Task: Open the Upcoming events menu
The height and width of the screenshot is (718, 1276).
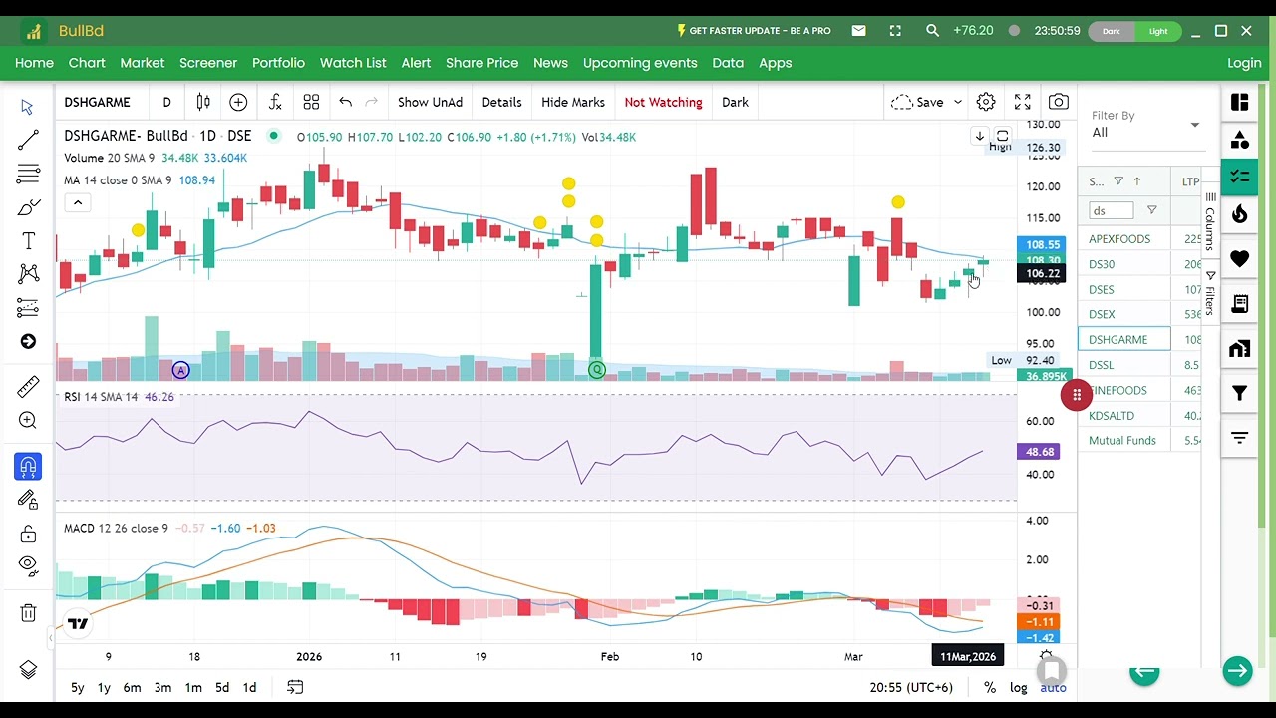Action: [x=640, y=63]
